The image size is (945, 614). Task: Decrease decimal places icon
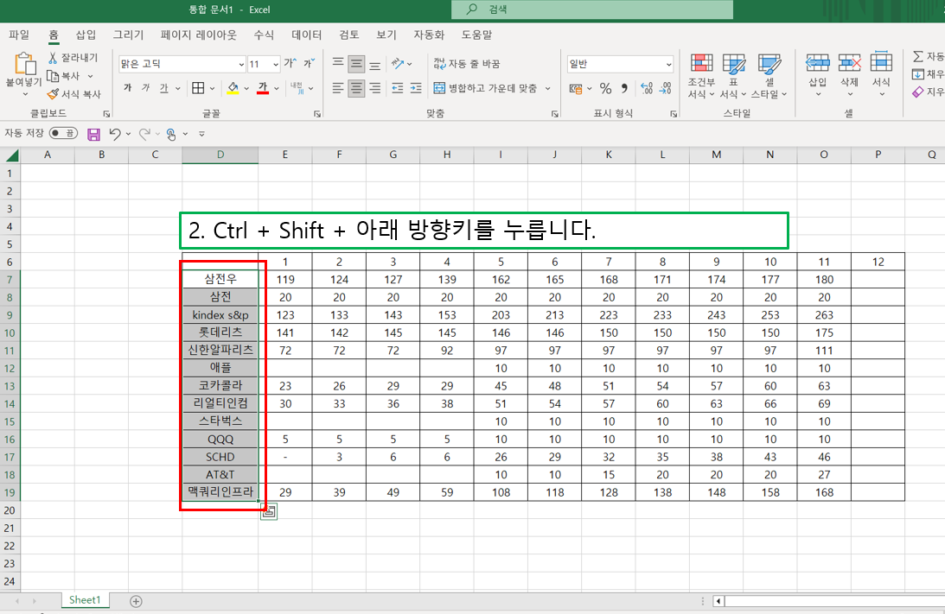click(x=666, y=88)
